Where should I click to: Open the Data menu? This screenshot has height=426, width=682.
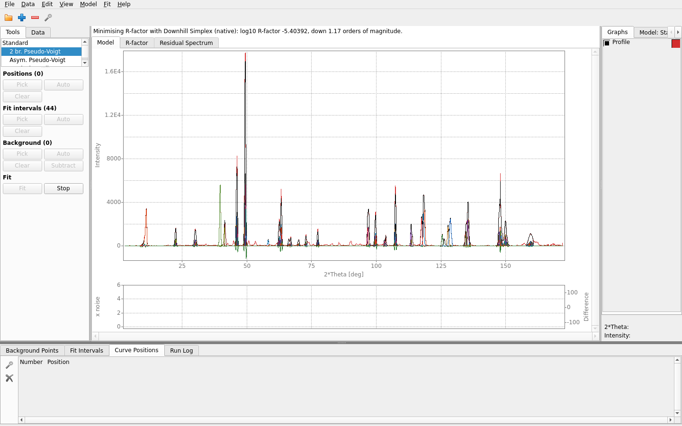(x=28, y=4)
